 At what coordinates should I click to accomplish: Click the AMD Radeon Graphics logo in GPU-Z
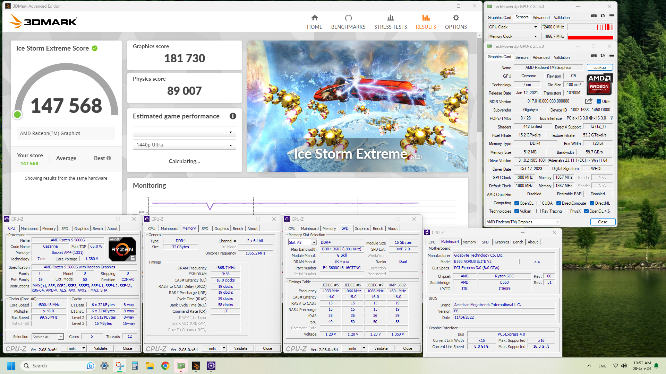(x=599, y=84)
